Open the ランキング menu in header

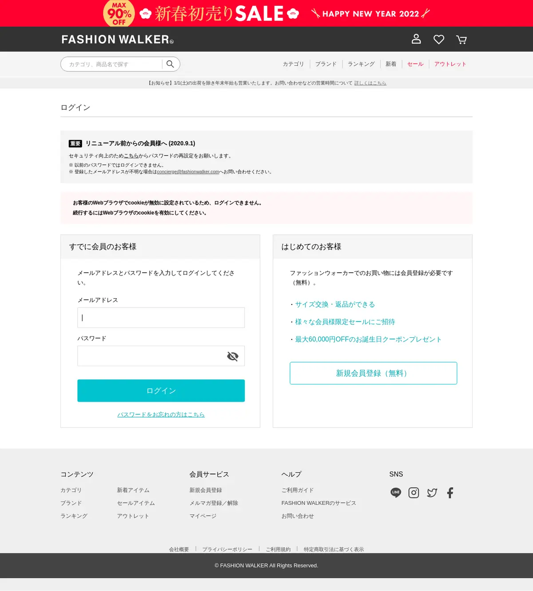pos(361,64)
